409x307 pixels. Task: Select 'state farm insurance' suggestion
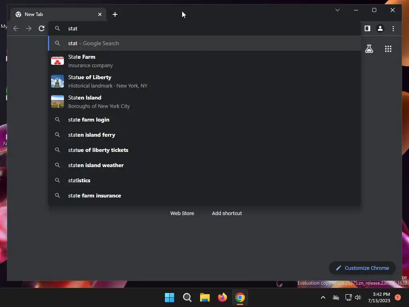click(205, 195)
